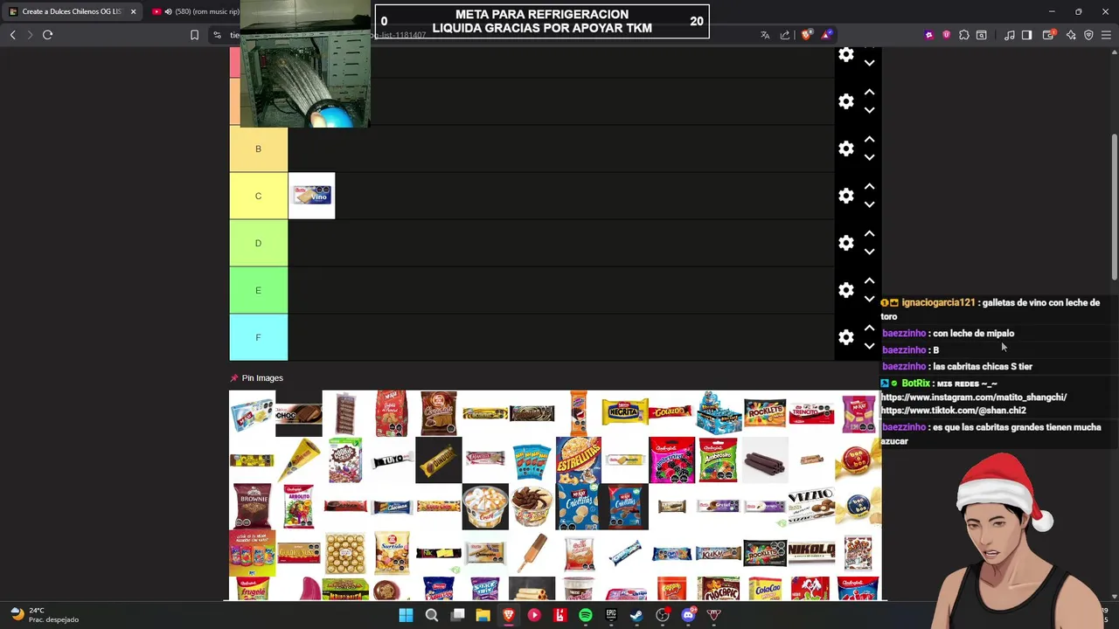Move D tier row up with arrow
This screenshot has height=629, width=1119.
pos(869,234)
